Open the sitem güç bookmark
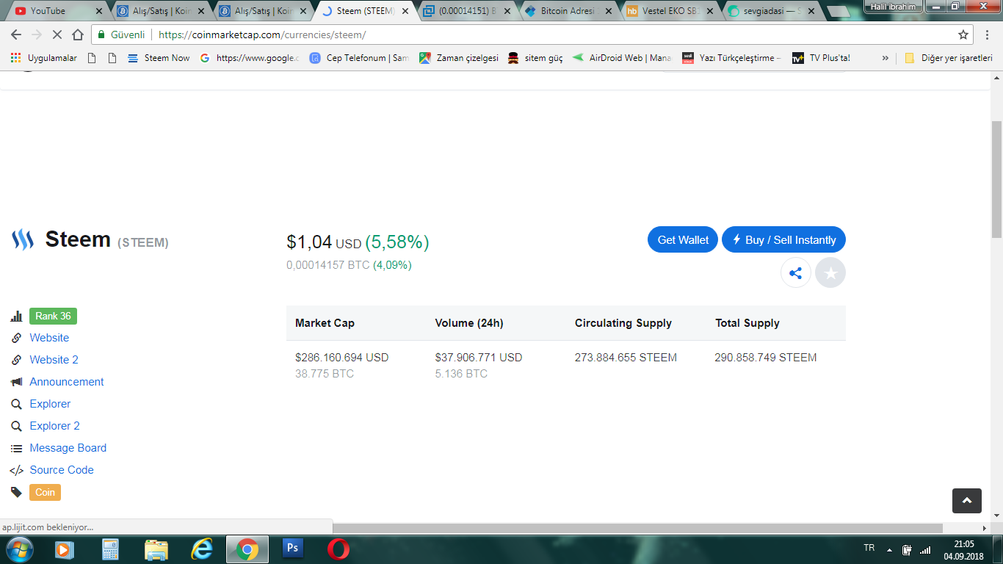Screen dimensions: 1003x564 pyautogui.click(x=535, y=58)
